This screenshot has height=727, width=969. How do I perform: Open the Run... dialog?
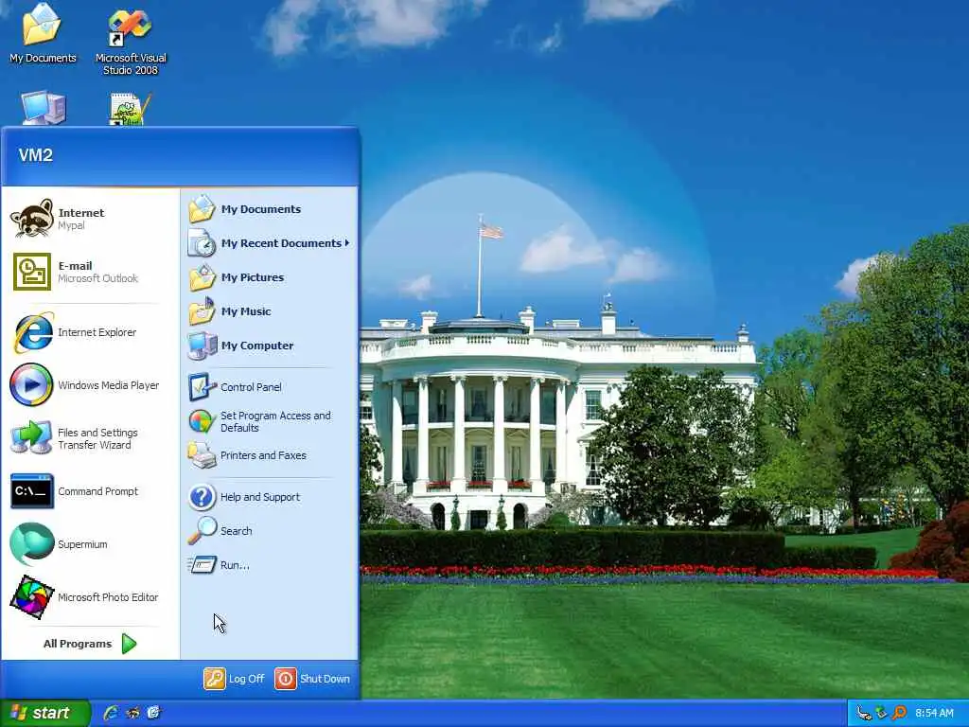[x=269, y=565]
